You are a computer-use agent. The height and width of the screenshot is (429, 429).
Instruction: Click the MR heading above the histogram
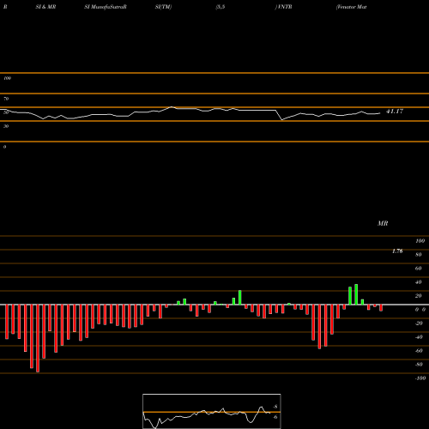383,223
